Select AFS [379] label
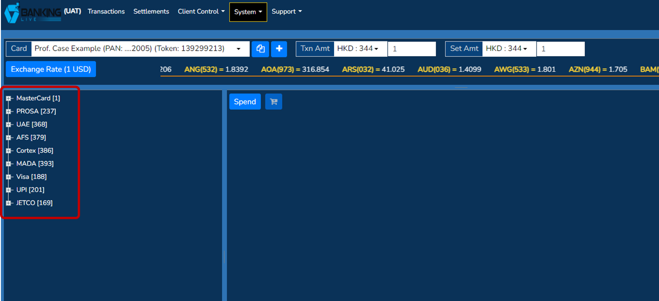Screen dimensions: 659x301 [x=31, y=137]
